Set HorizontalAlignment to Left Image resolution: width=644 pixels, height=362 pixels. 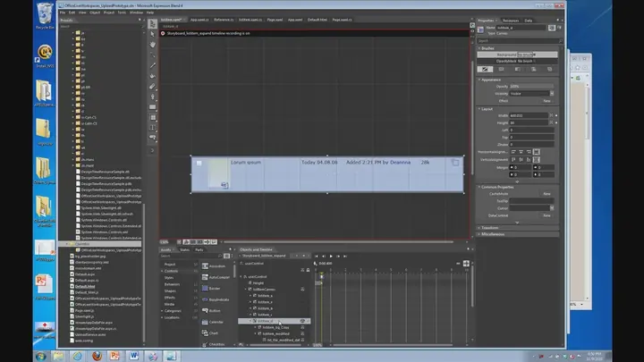(513, 152)
